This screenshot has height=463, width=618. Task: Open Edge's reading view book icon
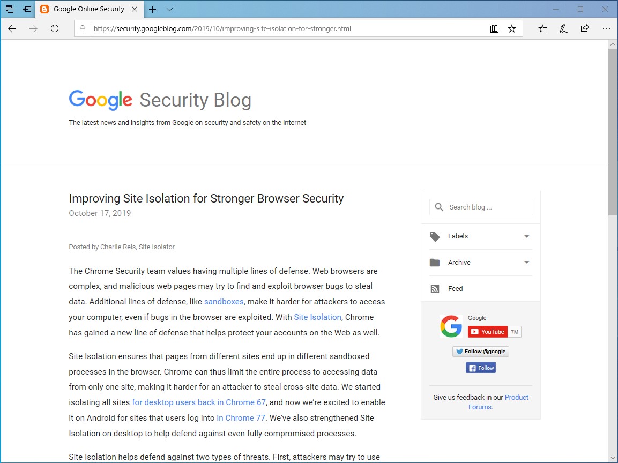(494, 28)
